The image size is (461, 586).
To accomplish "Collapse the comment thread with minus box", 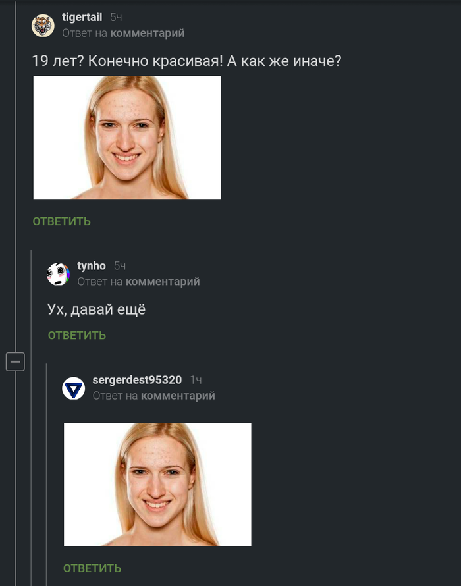I will coord(15,361).
